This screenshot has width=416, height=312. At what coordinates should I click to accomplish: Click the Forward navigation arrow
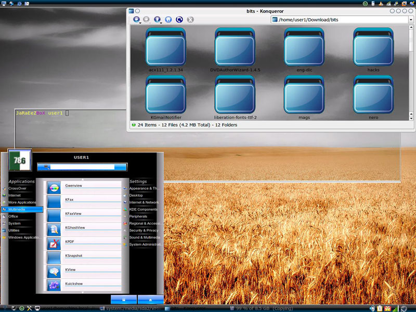(146, 19)
